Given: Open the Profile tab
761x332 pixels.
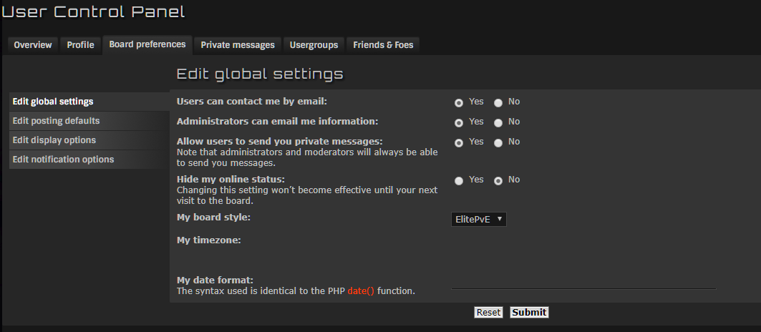Looking at the screenshot, I should pyautogui.click(x=80, y=45).
